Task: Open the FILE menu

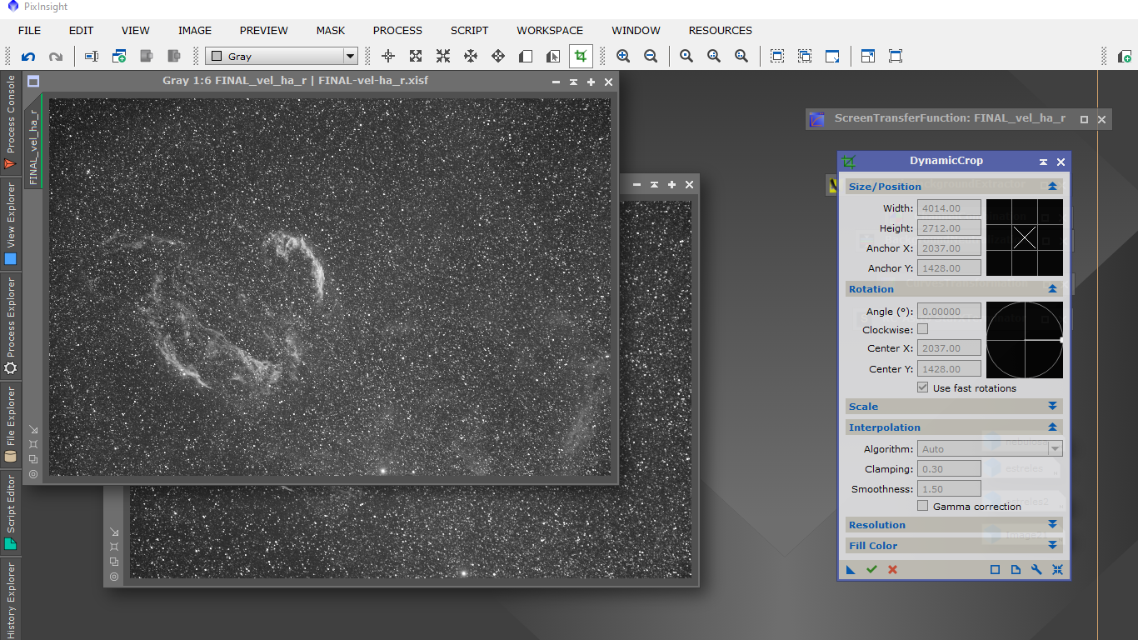Action: (x=29, y=30)
